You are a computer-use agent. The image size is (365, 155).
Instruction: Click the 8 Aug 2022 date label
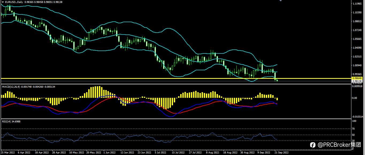coord(213,153)
